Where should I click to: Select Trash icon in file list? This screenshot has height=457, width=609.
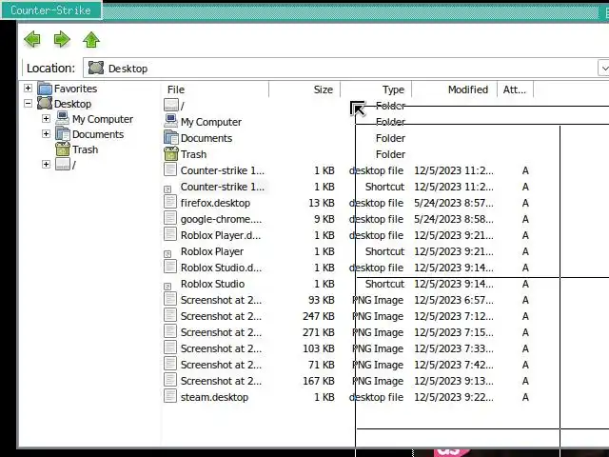tap(171, 154)
